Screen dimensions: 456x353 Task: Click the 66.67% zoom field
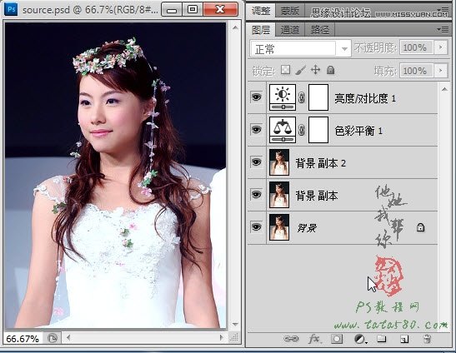pyautogui.click(x=23, y=339)
